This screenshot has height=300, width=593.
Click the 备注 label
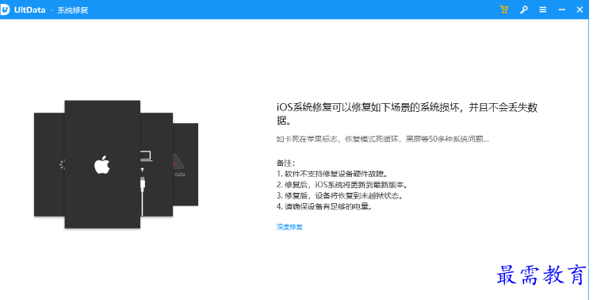coord(285,163)
